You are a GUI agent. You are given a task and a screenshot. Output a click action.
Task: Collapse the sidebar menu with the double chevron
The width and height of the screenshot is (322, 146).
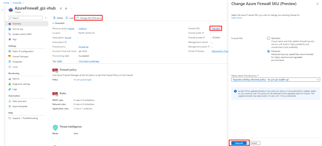(x=46, y=18)
